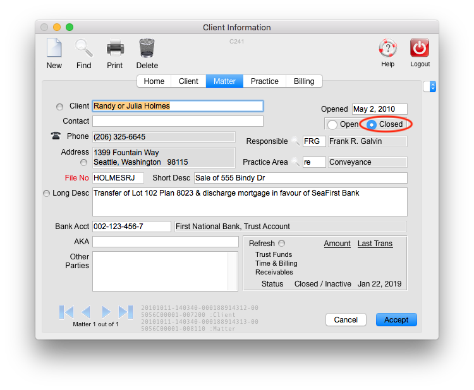Select the Open status radio button
The width and height of the screenshot is (474, 390).
pos(332,124)
